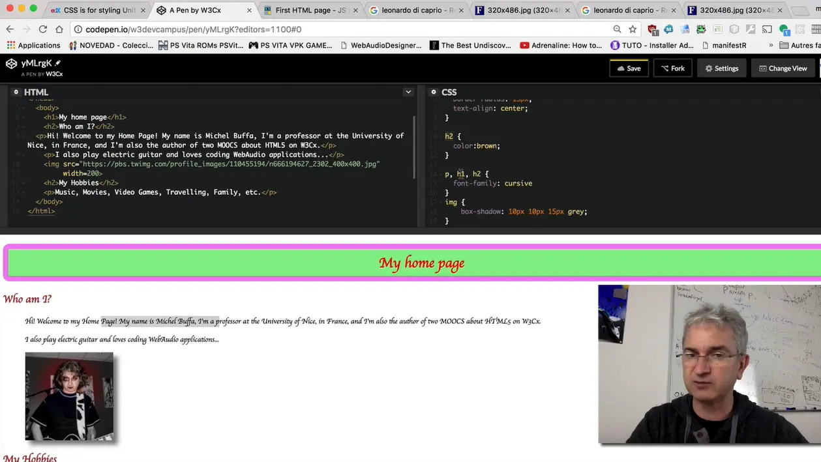The height and width of the screenshot is (462, 821).
Task: Open the browser home page
Action: coord(59,29)
